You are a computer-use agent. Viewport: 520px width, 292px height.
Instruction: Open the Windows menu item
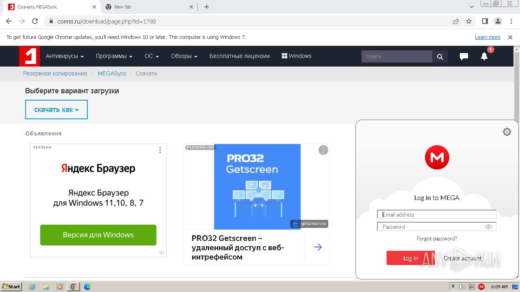pos(297,56)
